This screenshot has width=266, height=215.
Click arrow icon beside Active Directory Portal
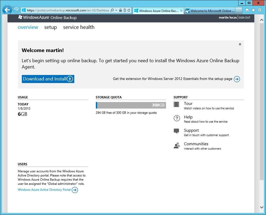[x=75, y=190]
